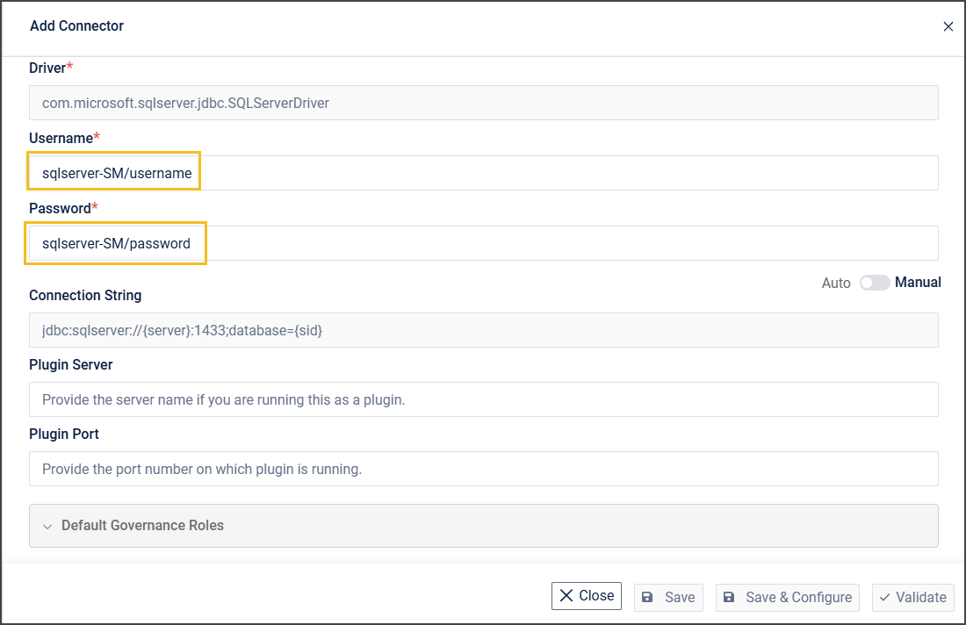Screen dimensions: 966x625
Task: Toggle the Auto/Manual connection string switch
Action: pyautogui.click(x=874, y=283)
